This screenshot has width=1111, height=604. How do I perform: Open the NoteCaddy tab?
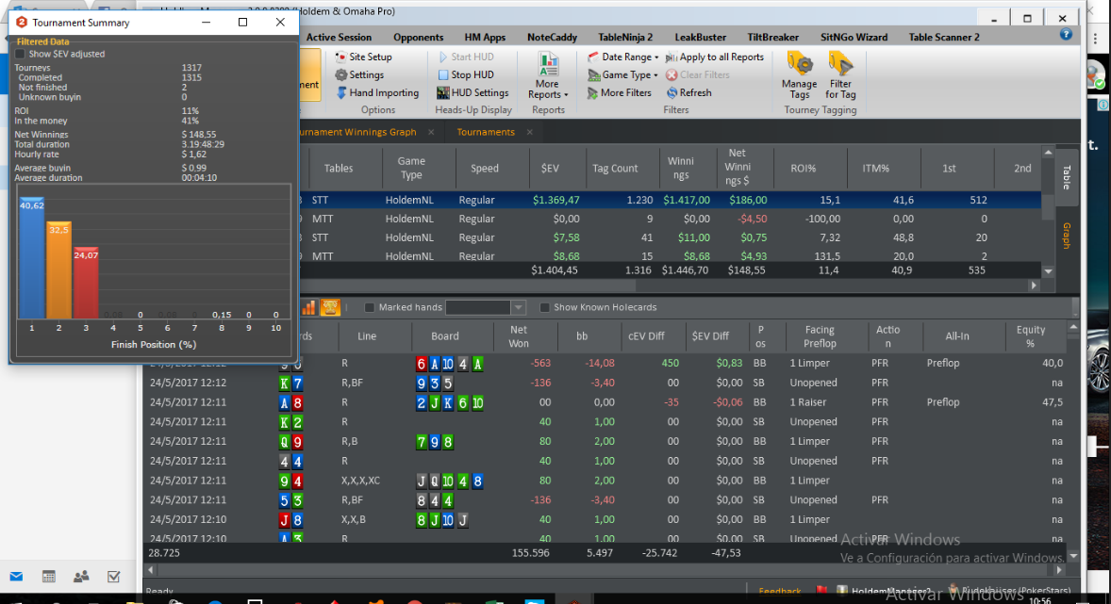[552, 37]
